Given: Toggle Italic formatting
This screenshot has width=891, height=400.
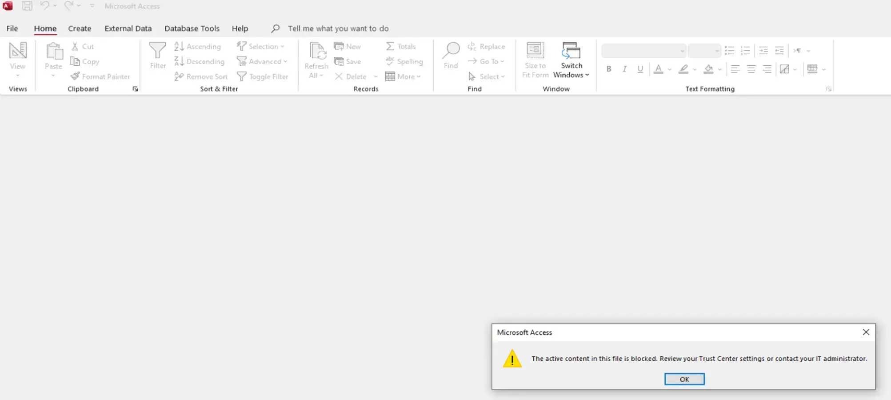Looking at the screenshot, I should point(624,69).
